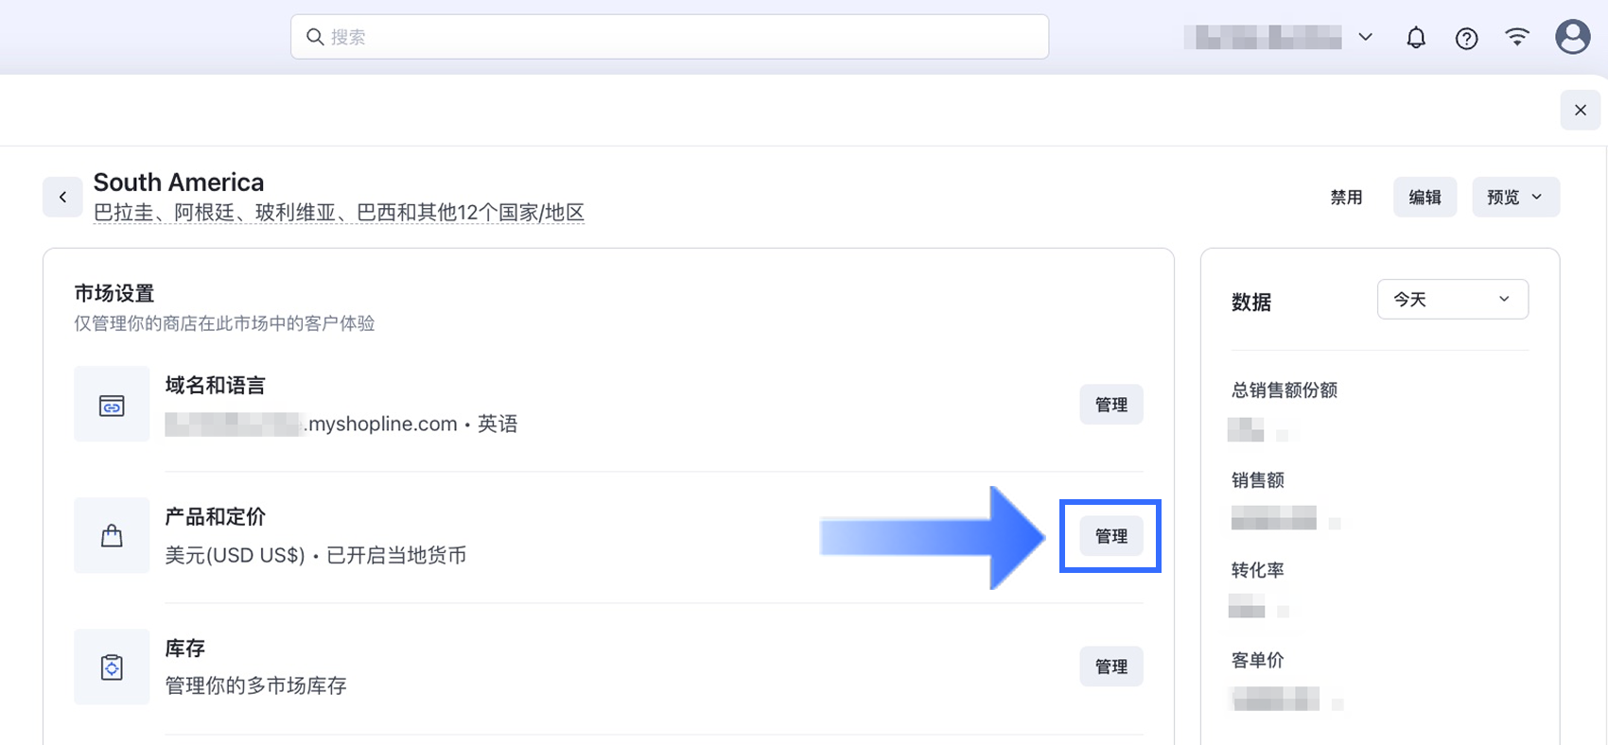Click the help question mark icon

coord(1466,38)
